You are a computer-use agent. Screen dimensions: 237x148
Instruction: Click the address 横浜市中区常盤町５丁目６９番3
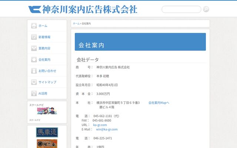click(x=118, y=103)
